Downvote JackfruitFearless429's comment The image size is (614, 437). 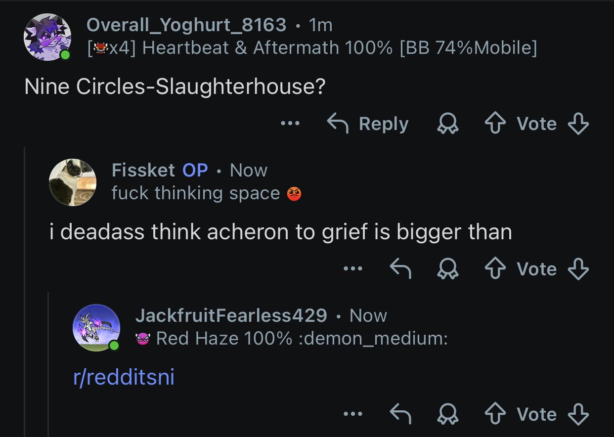pyautogui.click(x=578, y=415)
